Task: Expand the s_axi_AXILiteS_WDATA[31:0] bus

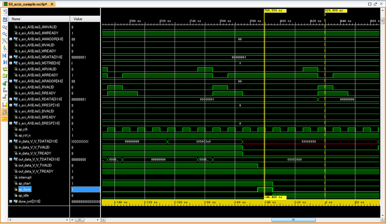Action: (11, 57)
